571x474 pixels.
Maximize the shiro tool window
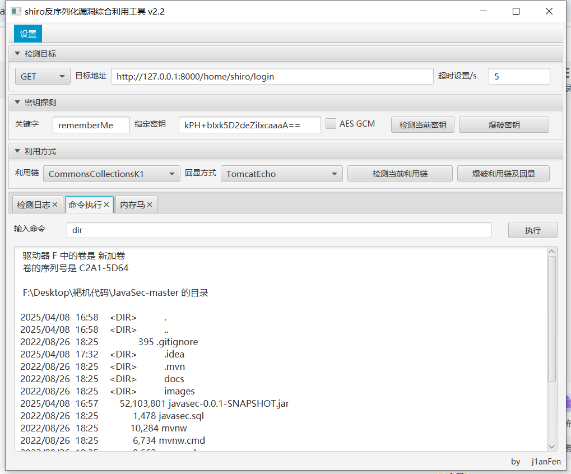[x=516, y=11]
